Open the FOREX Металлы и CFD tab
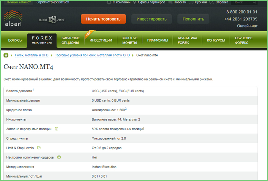 pyautogui.click(x=42, y=40)
